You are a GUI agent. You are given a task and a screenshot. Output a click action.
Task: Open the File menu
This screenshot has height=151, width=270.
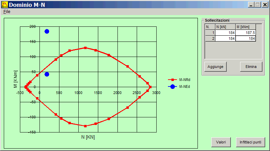point(7,12)
